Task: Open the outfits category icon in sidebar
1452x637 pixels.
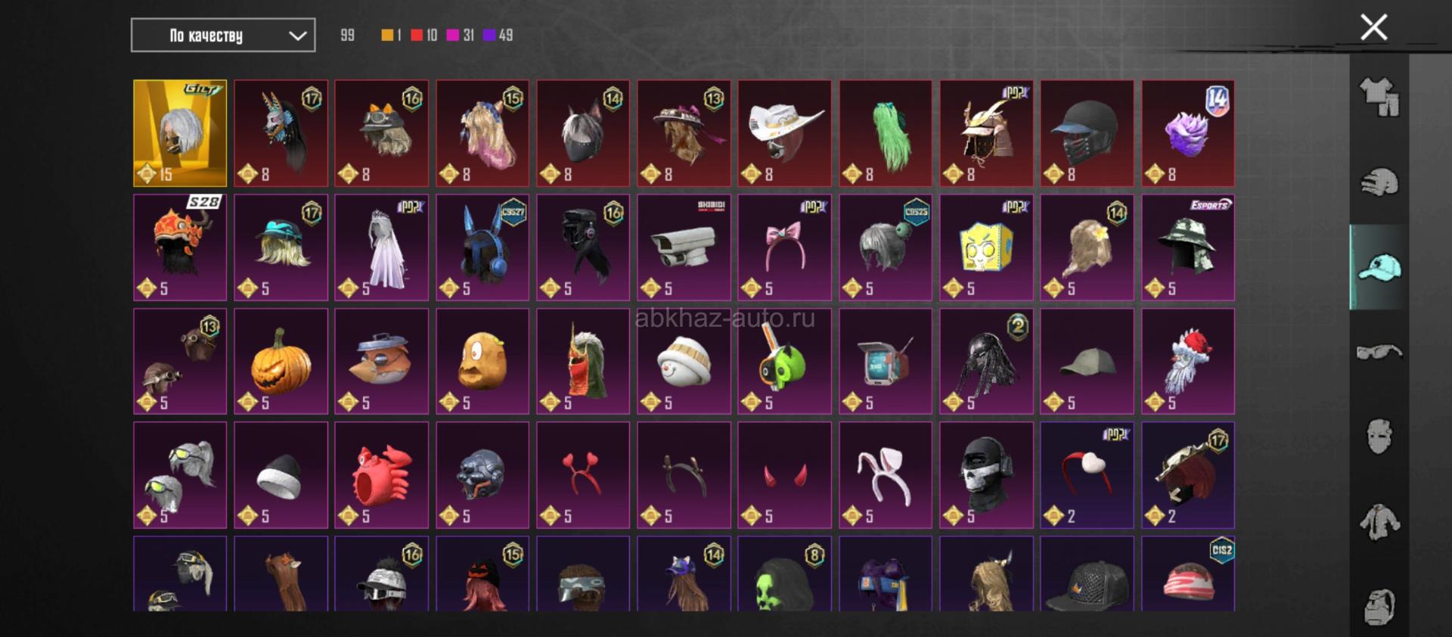Action: (x=1379, y=97)
